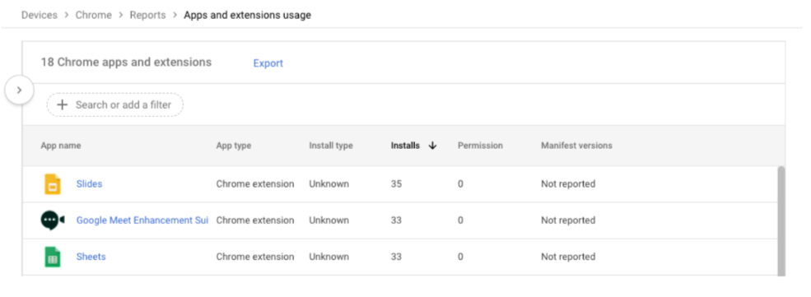Click Slides row Unknown install type
Screen dimensions: 811x297
pos(329,184)
